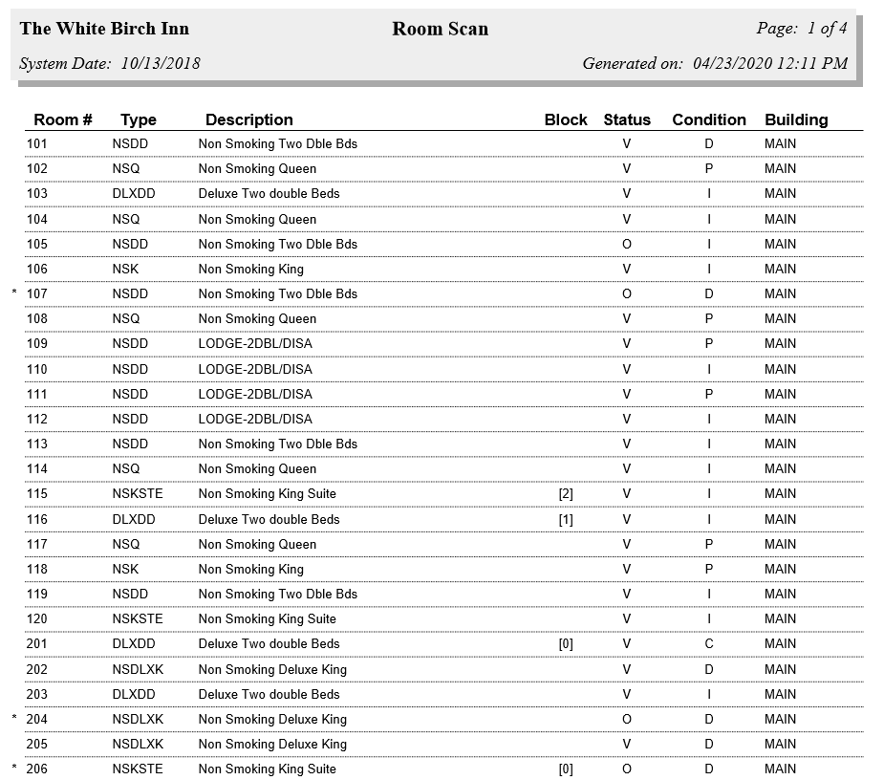The image size is (884, 780).
Task: Click block [0] in room 201 row
Action: tap(566, 644)
